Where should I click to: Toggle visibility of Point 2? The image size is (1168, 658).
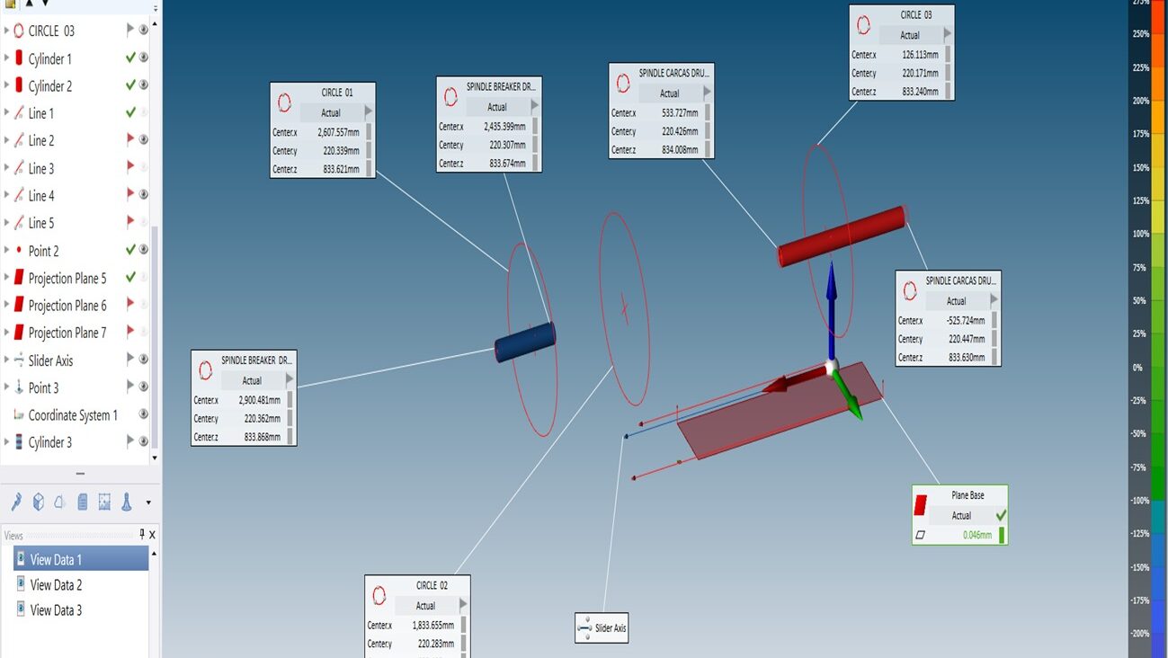pos(144,251)
